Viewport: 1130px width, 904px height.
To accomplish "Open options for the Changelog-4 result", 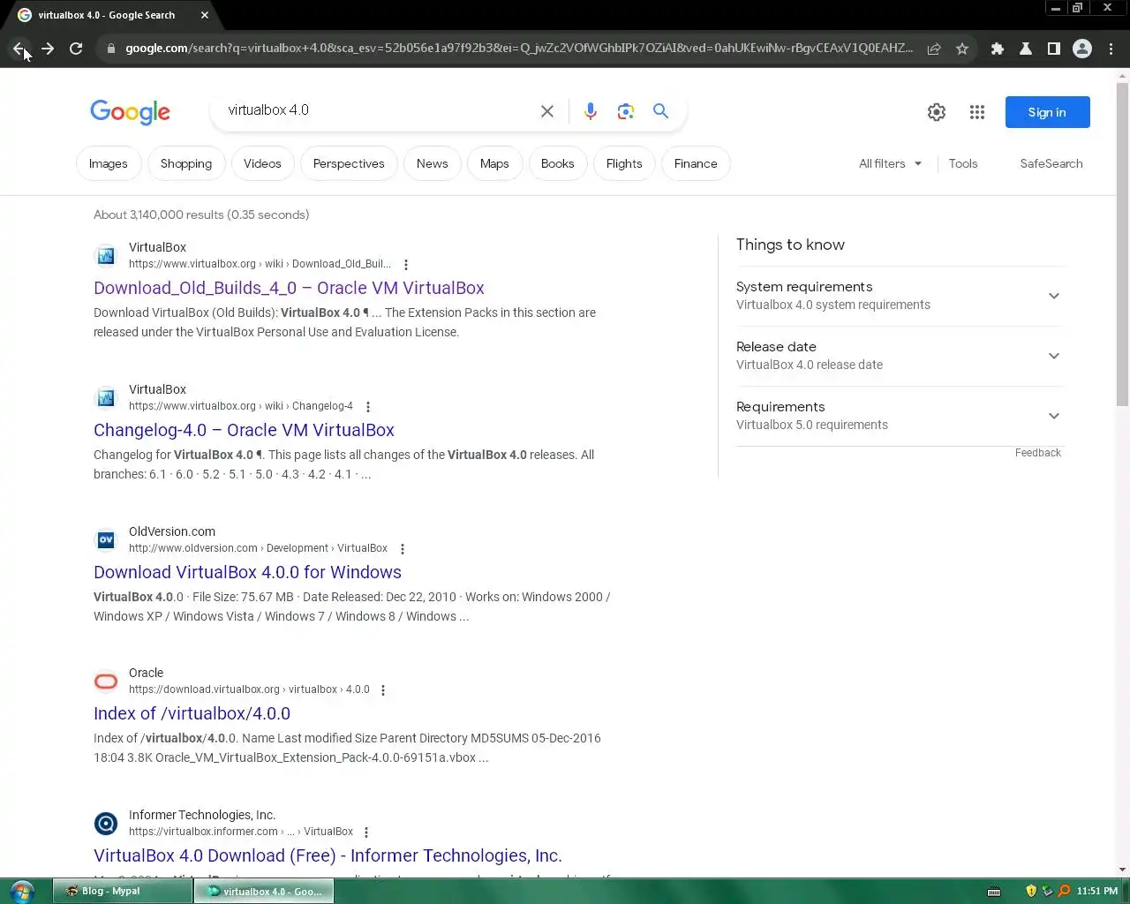I will click(368, 407).
